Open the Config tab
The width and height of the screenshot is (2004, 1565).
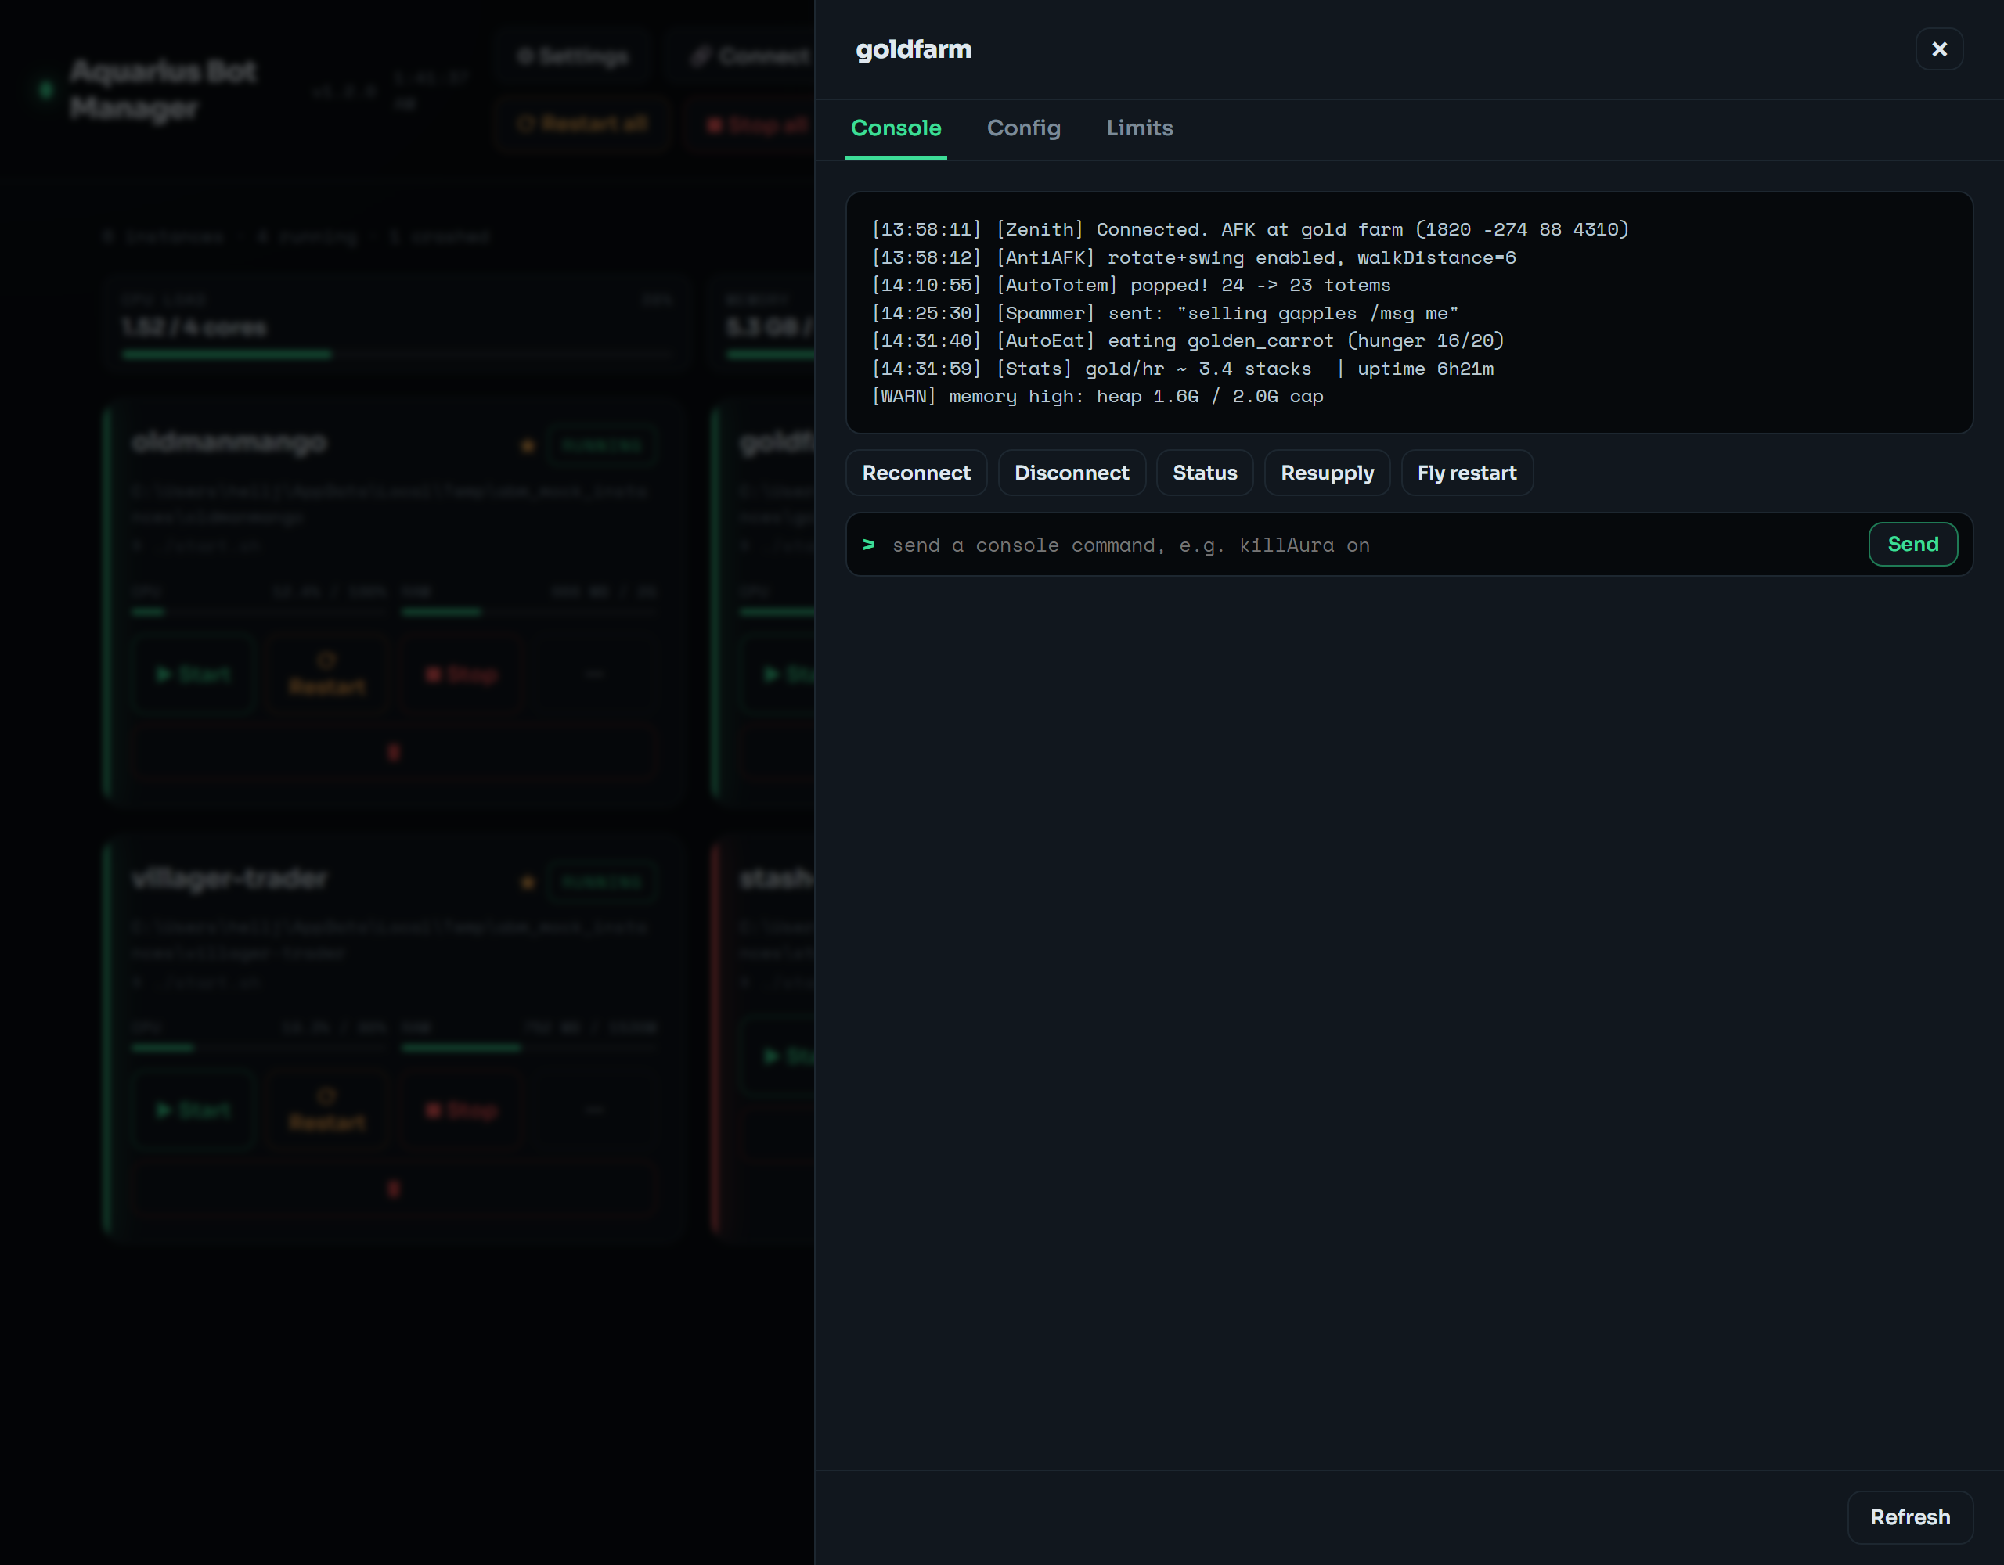1023,128
